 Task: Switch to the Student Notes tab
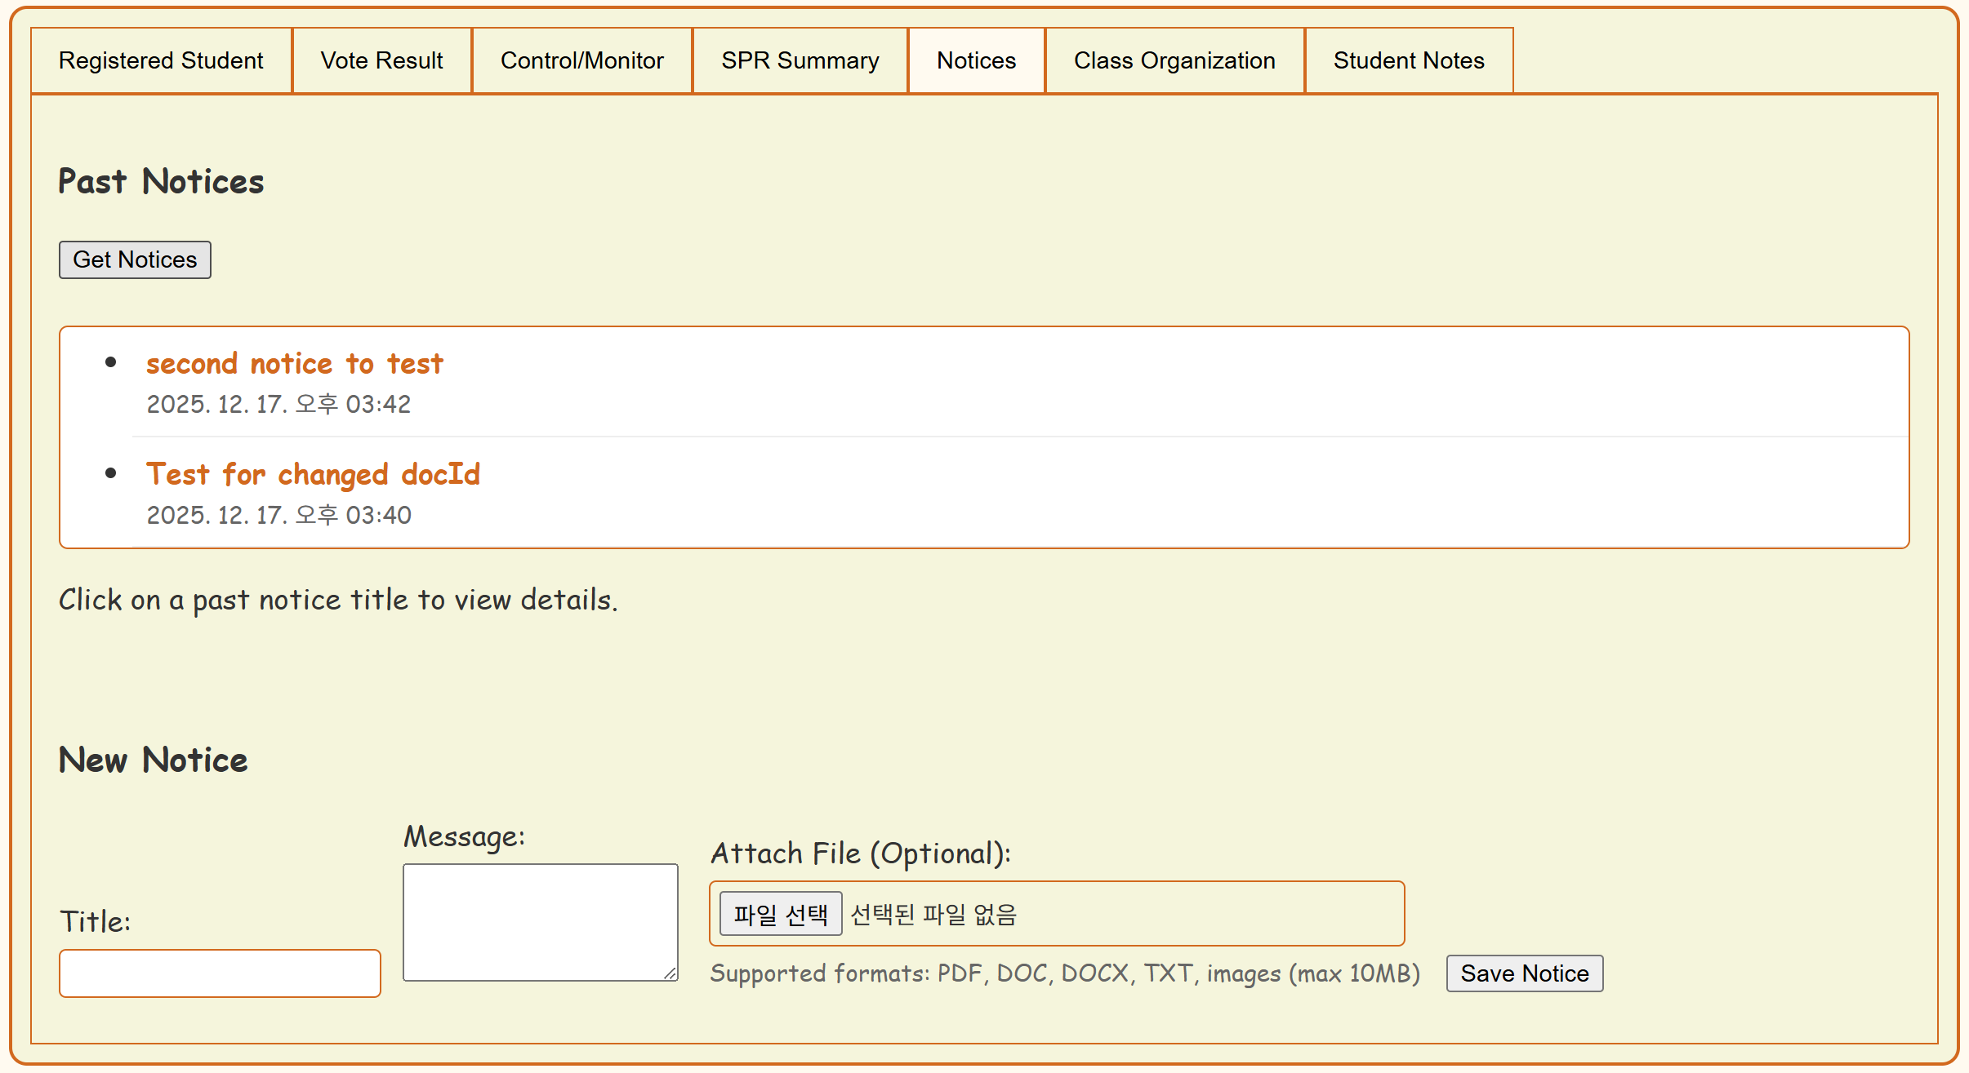coord(1408,60)
